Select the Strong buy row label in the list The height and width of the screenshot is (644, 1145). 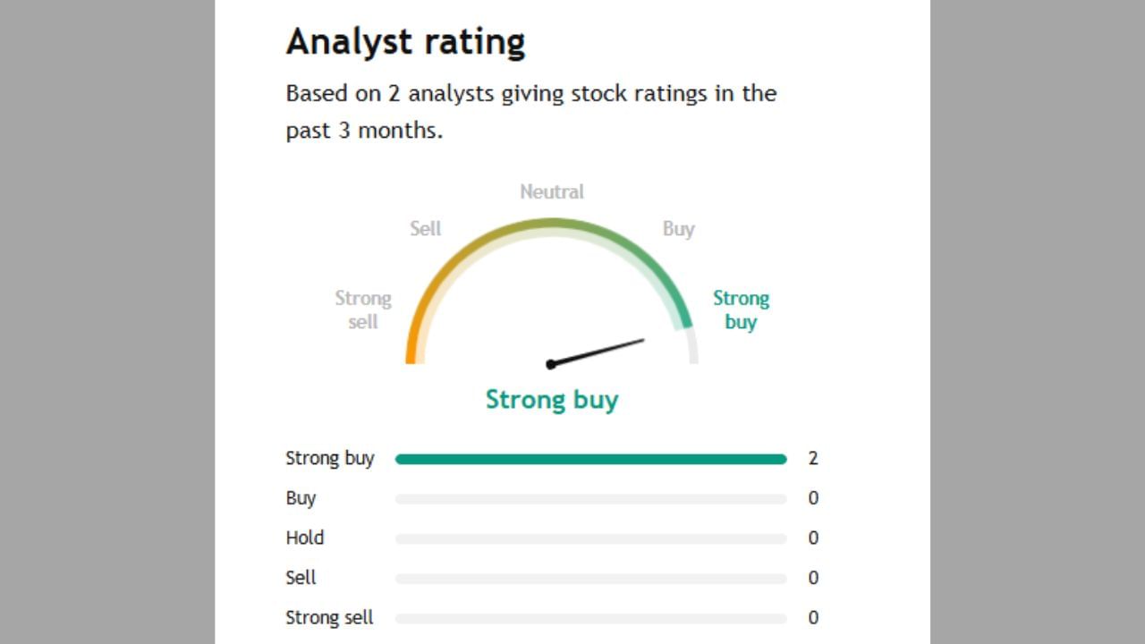pos(329,459)
